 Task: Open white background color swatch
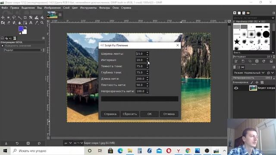tap(25, 32)
